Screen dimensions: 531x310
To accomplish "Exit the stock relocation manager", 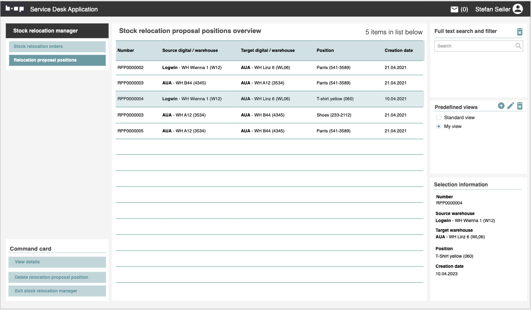I will pos(57,291).
